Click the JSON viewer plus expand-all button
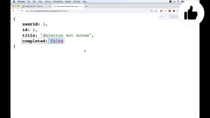 point(162,16)
